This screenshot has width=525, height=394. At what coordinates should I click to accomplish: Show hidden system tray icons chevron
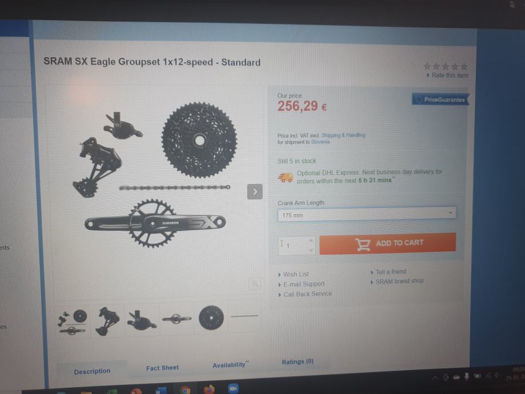click(x=435, y=377)
